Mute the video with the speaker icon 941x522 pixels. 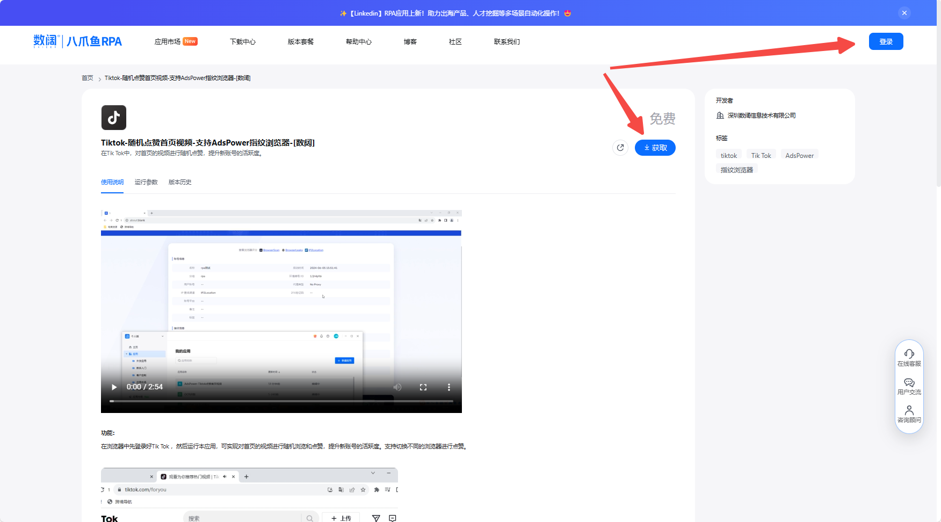coord(397,387)
